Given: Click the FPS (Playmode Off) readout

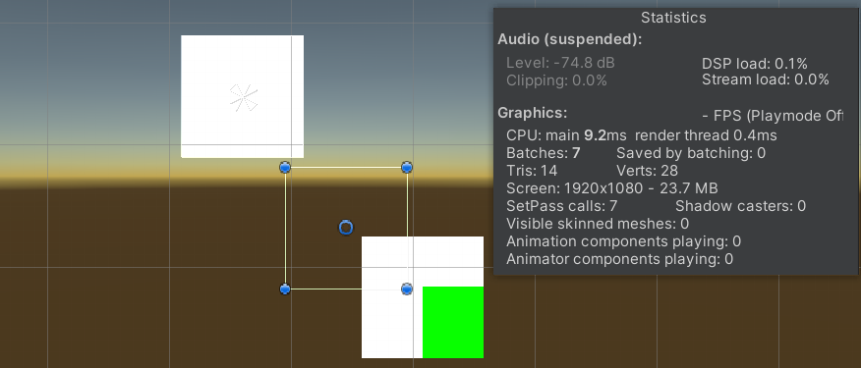Looking at the screenshot, I should pyautogui.click(x=774, y=116).
